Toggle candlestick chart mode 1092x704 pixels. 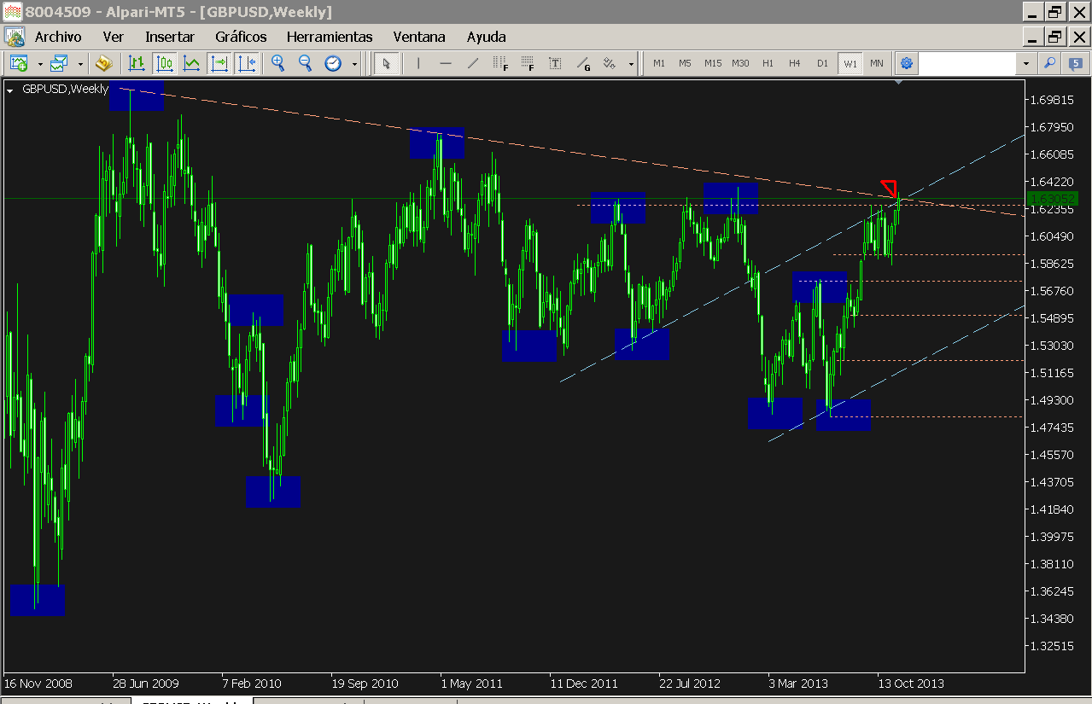pyautogui.click(x=165, y=63)
